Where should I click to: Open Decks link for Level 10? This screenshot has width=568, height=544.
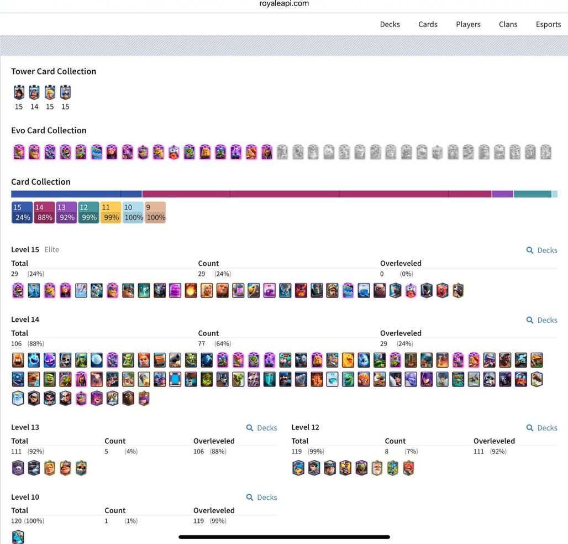[261, 497]
